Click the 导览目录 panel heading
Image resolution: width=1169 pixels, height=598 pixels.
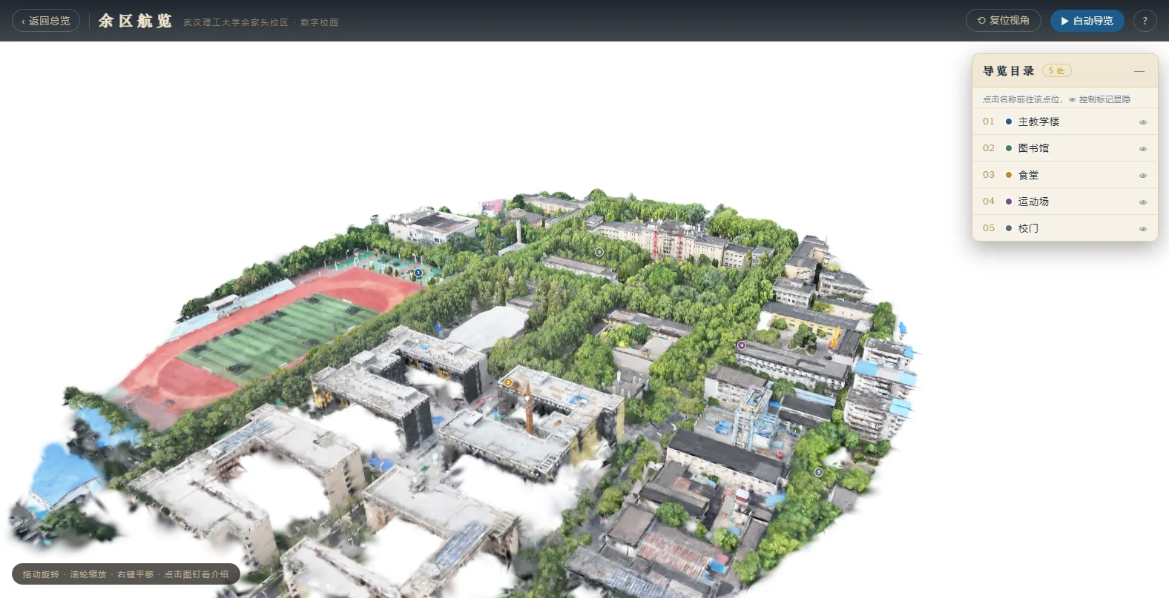pos(1008,71)
